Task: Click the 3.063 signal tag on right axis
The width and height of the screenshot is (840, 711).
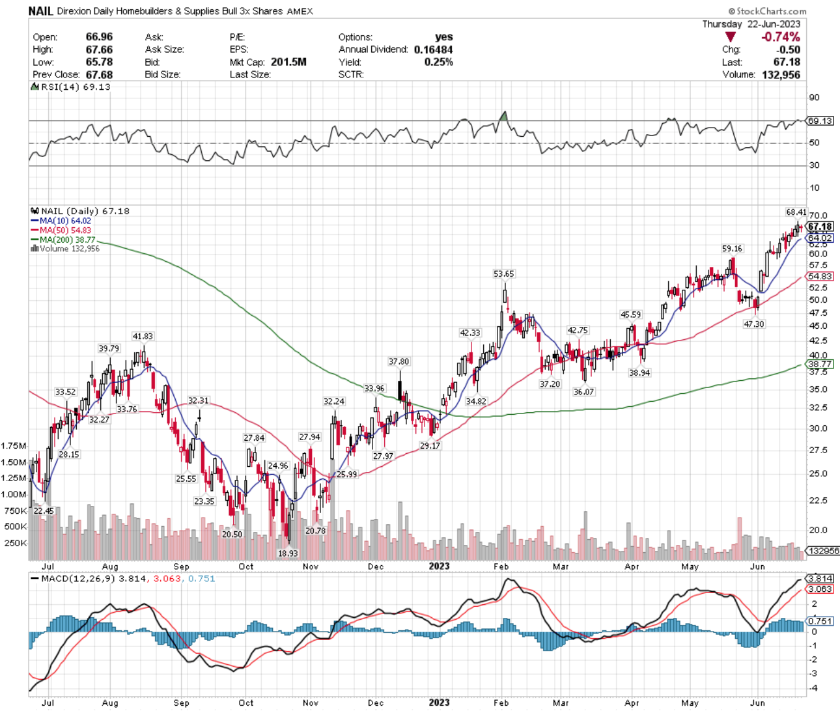Action: pyautogui.click(x=820, y=589)
